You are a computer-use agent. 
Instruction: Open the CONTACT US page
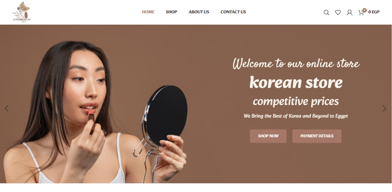coord(233,12)
